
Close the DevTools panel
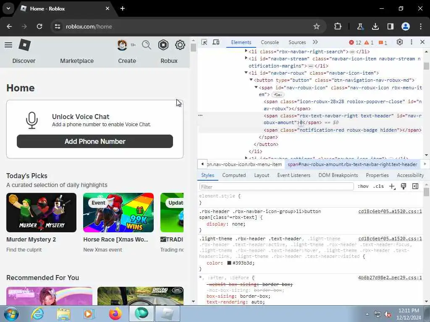tap(422, 42)
